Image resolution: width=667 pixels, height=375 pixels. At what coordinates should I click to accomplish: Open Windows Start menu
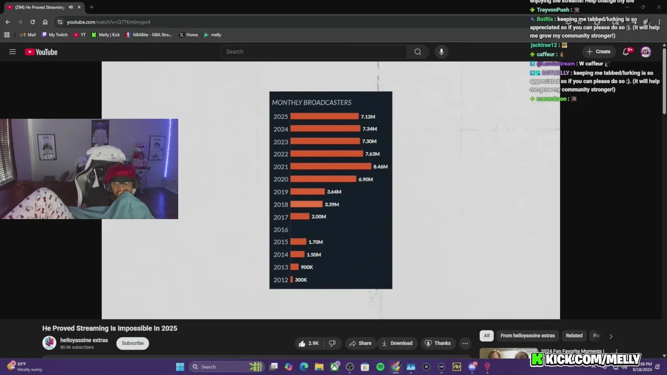180,367
